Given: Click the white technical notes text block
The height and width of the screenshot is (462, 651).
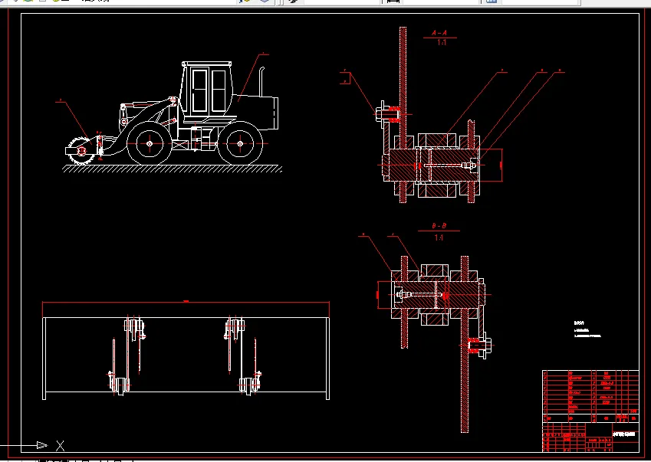Looking at the screenshot, I should 587,329.
